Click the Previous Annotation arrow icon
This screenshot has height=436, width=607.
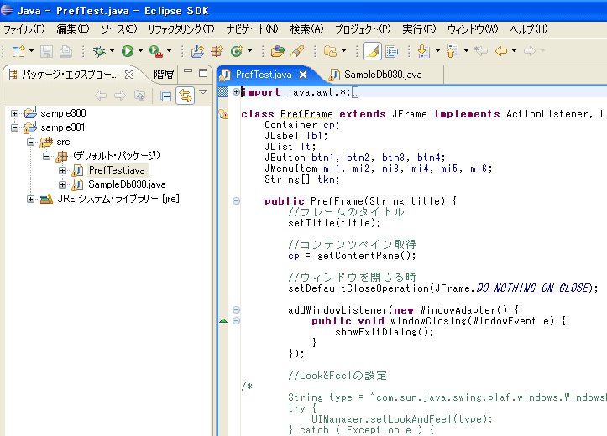click(x=453, y=51)
